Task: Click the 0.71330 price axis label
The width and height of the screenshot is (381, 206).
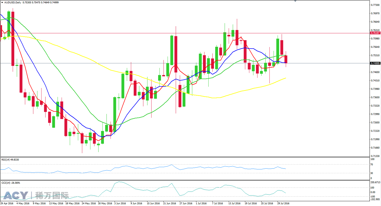Action: tap(375, 156)
